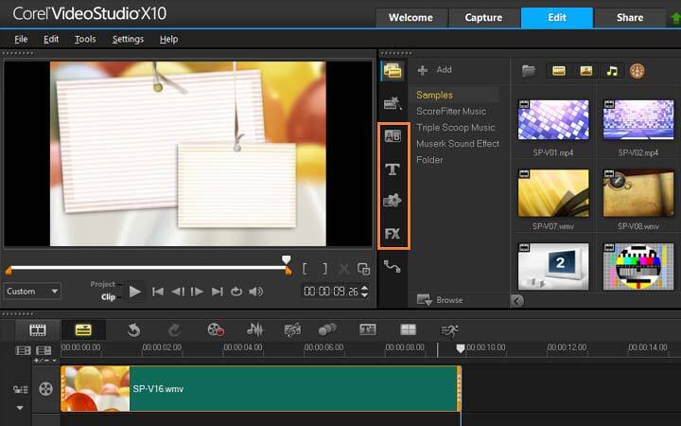Toggle Repeat playback
Image resolution: width=681 pixels, height=426 pixels.
coord(236,292)
